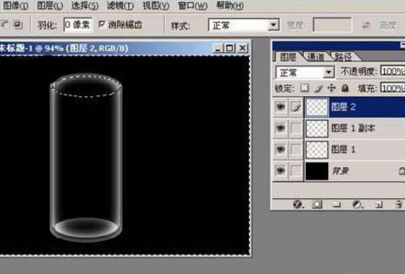Toggle the 消除锯齿 anti-alias checkbox

(x=102, y=24)
